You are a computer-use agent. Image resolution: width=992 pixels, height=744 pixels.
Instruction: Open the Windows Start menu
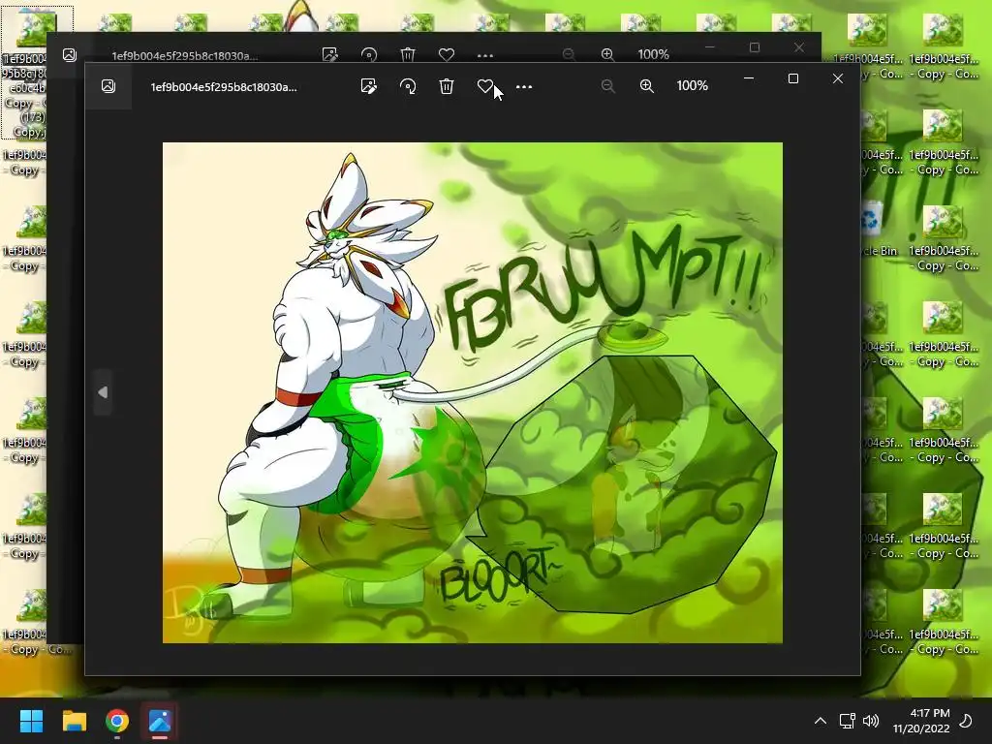31,721
